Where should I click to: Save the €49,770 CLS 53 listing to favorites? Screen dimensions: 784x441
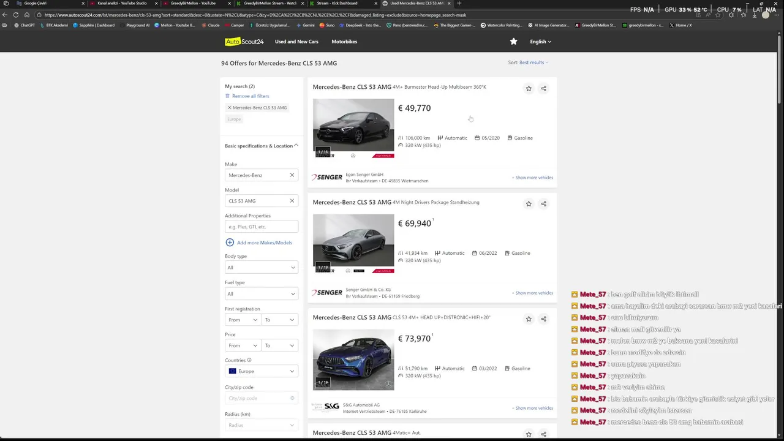tap(529, 88)
